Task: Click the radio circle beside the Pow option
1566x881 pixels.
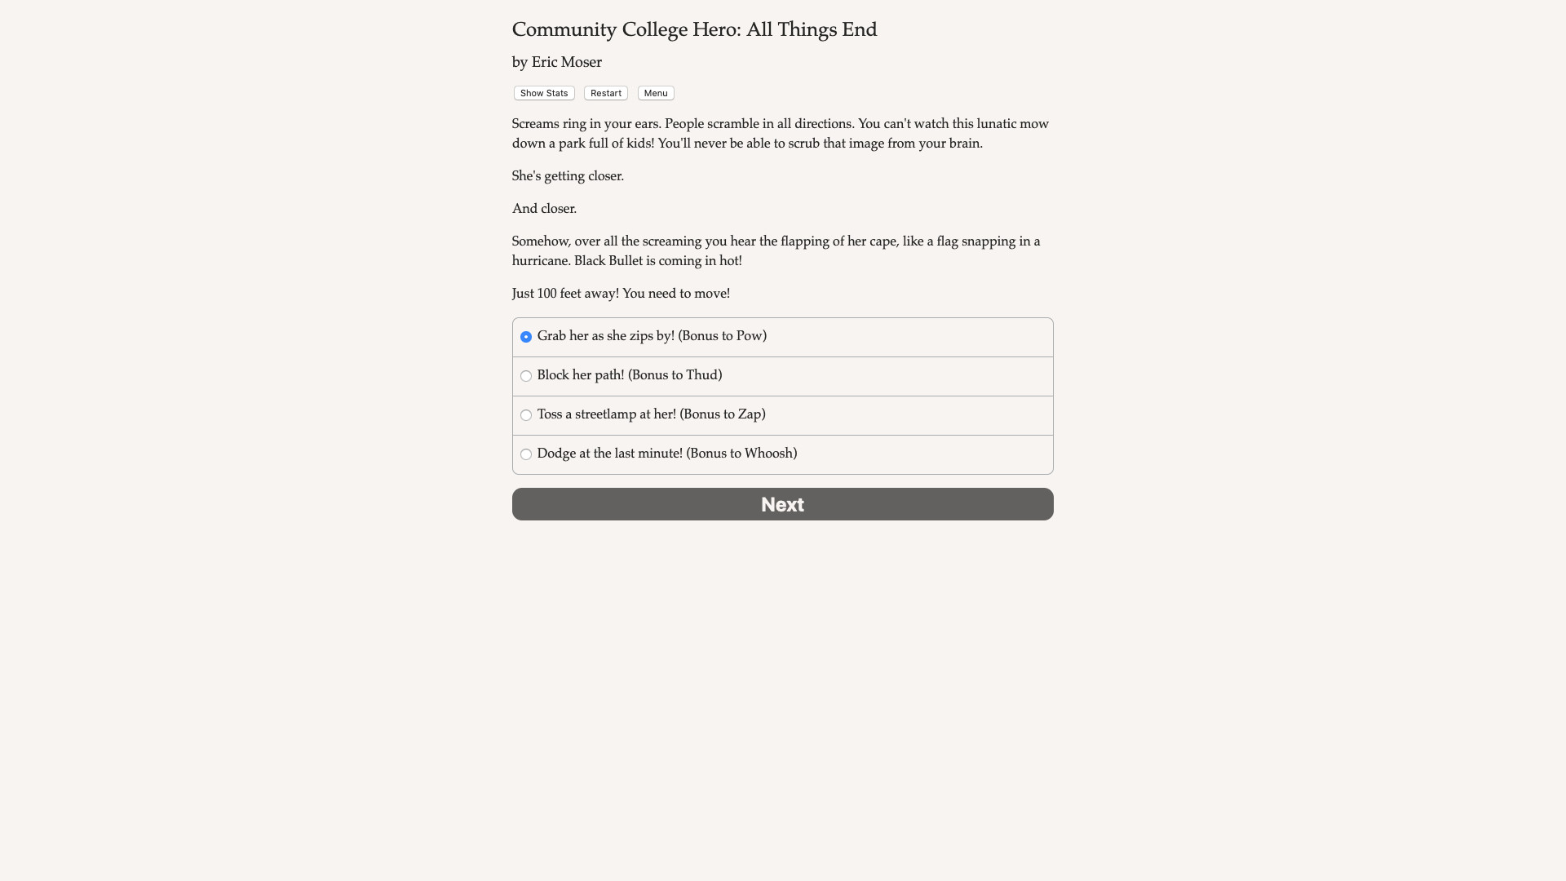Action: point(526,337)
